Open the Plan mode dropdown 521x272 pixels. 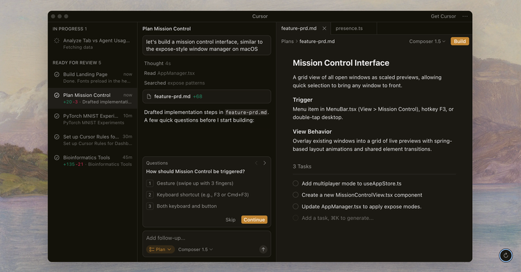(x=160, y=249)
